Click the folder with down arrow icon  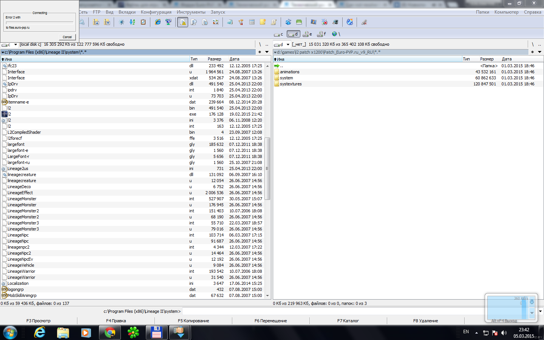tap(96, 22)
